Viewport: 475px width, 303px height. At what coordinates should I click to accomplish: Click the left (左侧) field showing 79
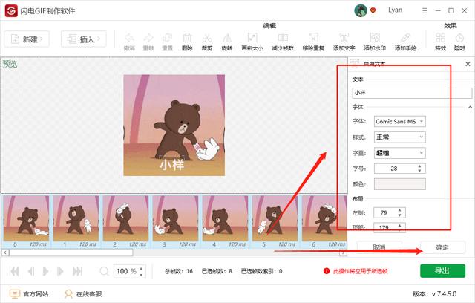[x=389, y=212]
